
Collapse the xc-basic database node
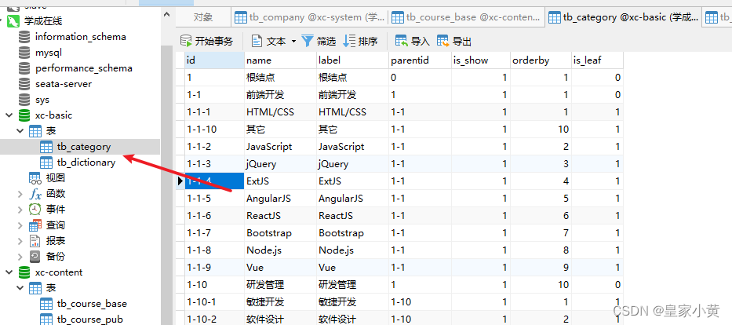[9, 115]
